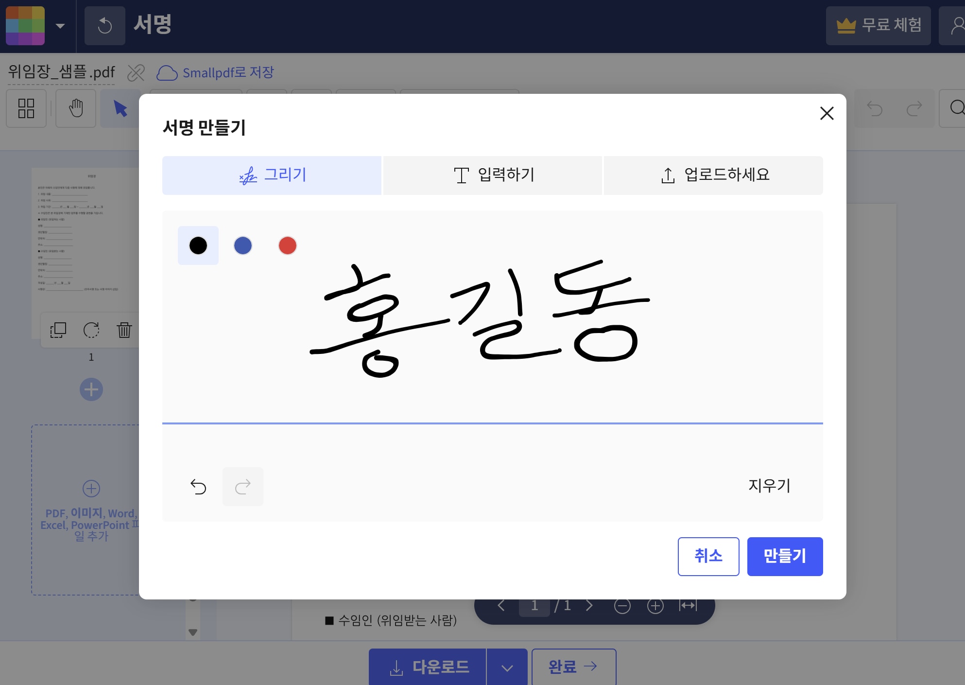Rotate page using the thumbnail rotate icon
This screenshot has width=965, height=685.
(x=91, y=330)
